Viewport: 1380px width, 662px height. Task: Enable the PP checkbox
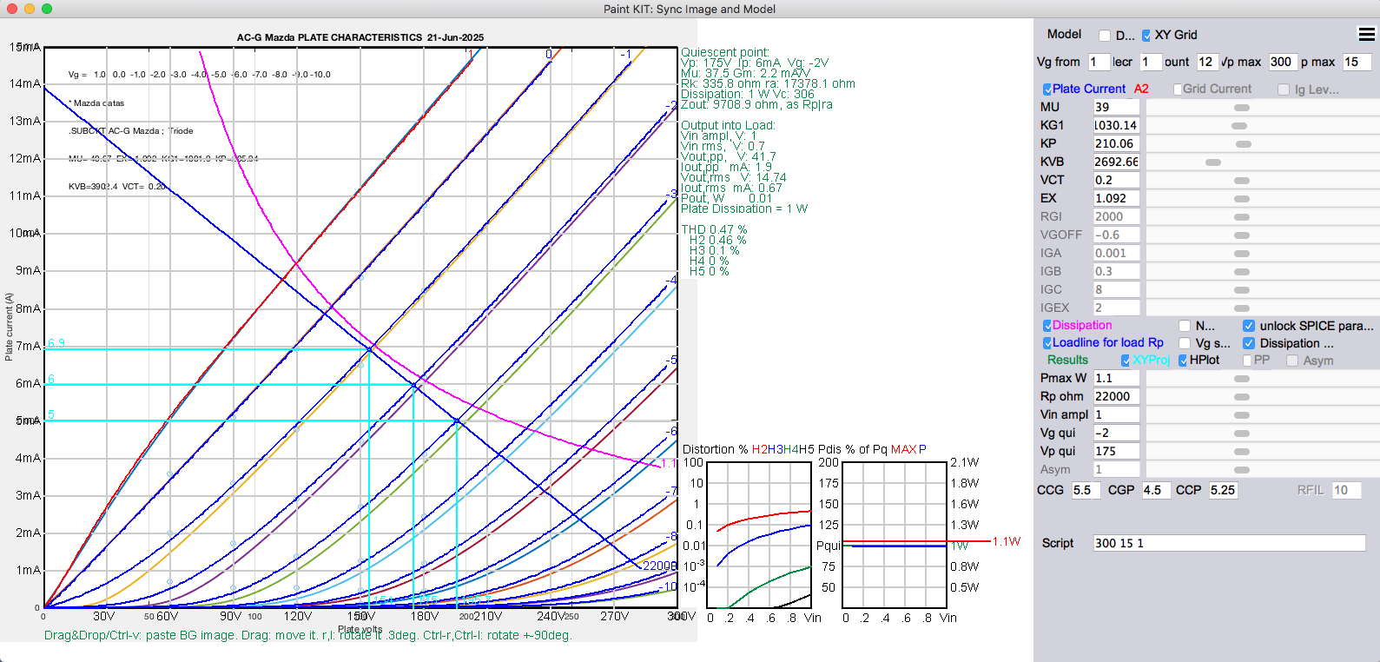click(x=1247, y=361)
